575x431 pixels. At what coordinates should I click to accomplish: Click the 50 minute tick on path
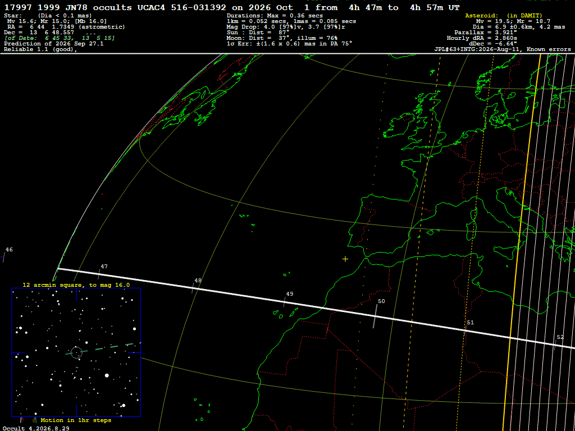(x=375, y=316)
